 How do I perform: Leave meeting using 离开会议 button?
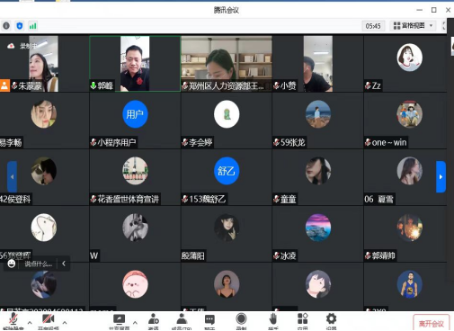tap(432, 323)
